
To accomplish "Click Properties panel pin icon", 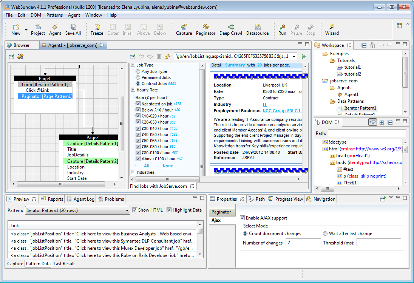I will 383,199.
